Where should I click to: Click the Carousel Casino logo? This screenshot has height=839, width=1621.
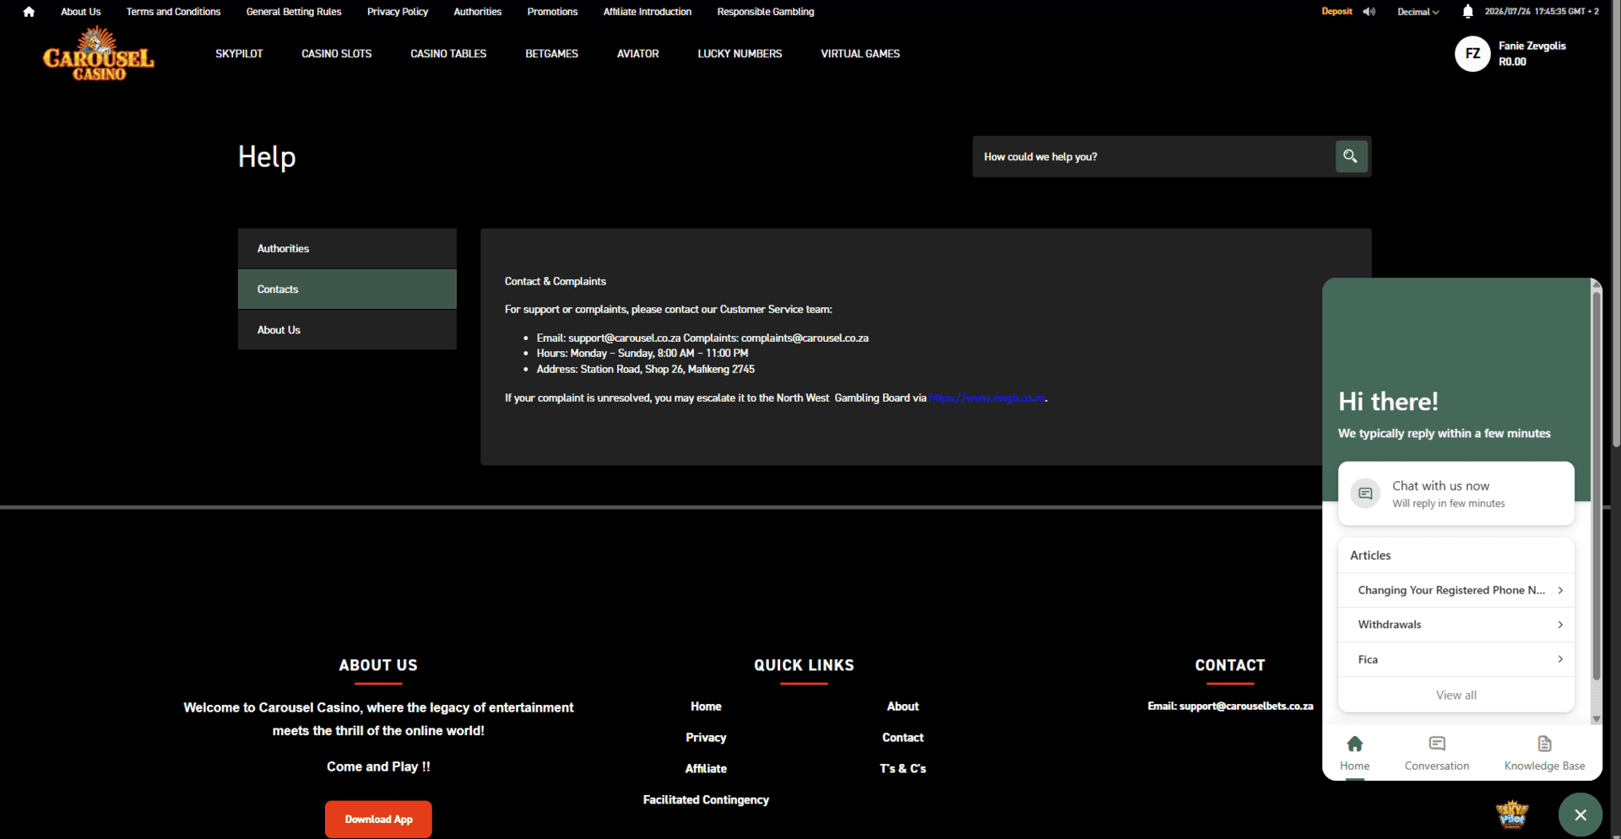point(99,54)
